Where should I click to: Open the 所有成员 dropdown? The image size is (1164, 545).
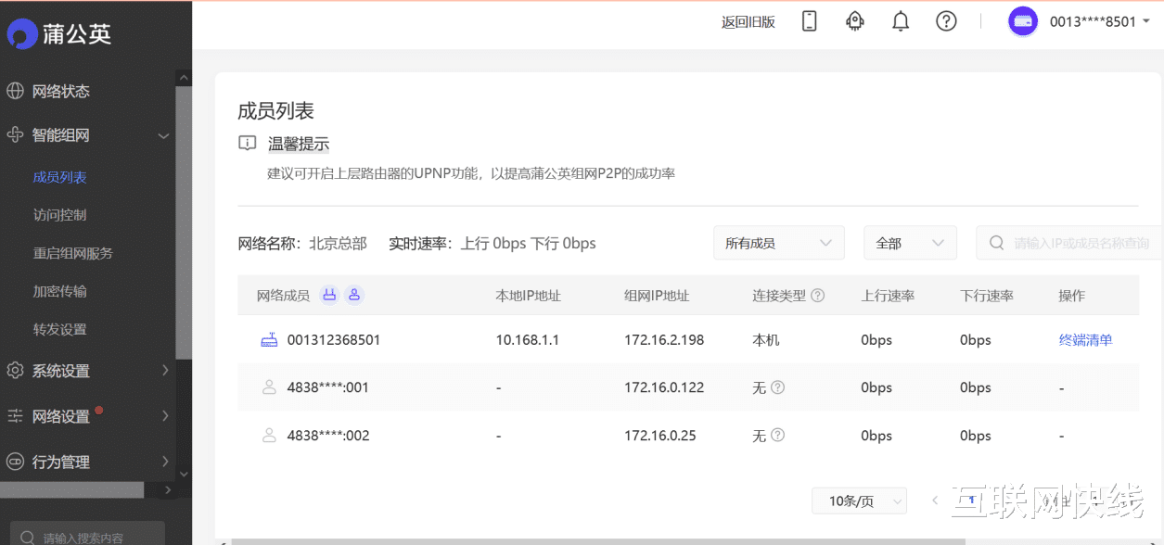(778, 242)
